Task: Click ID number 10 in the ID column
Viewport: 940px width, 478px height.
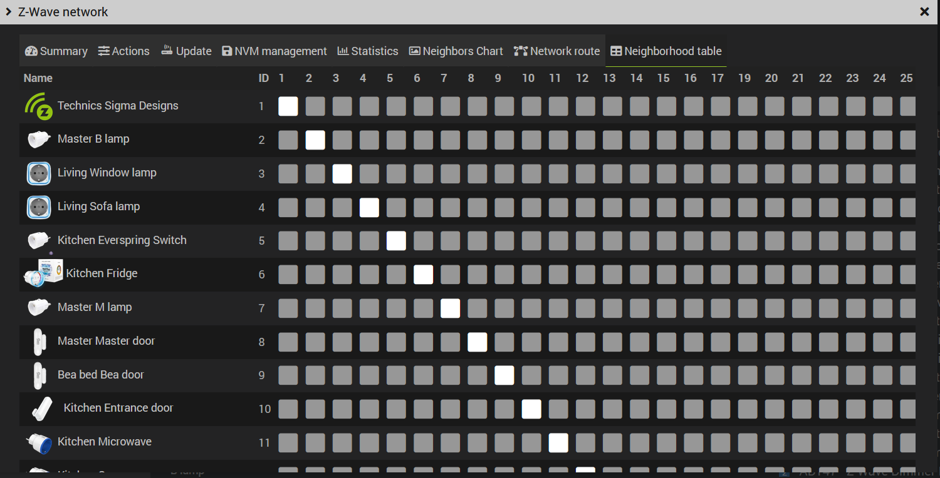Action: tap(264, 409)
